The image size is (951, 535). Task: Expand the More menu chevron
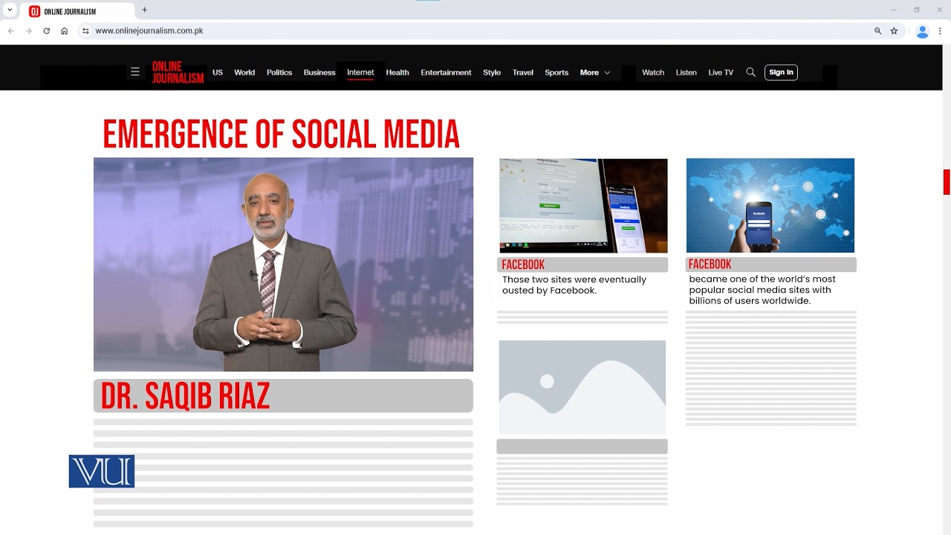pyautogui.click(x=607, y=73)
